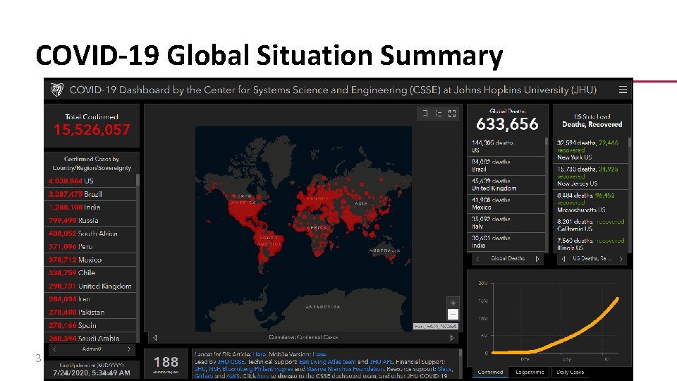Next arrow beside US Deaths label
The height and width of the screenshot is (381, 677).
click(621, 259)
